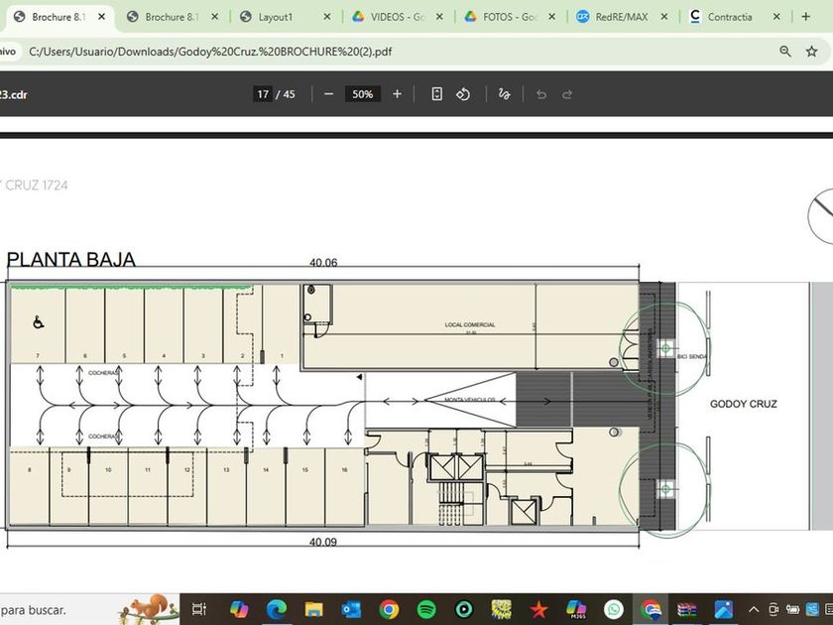
Task: Zoom in the PDF with plus button
Action: [397, 94]
